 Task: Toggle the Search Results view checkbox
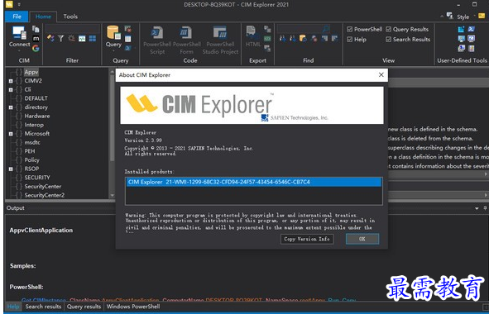(389, 40)
